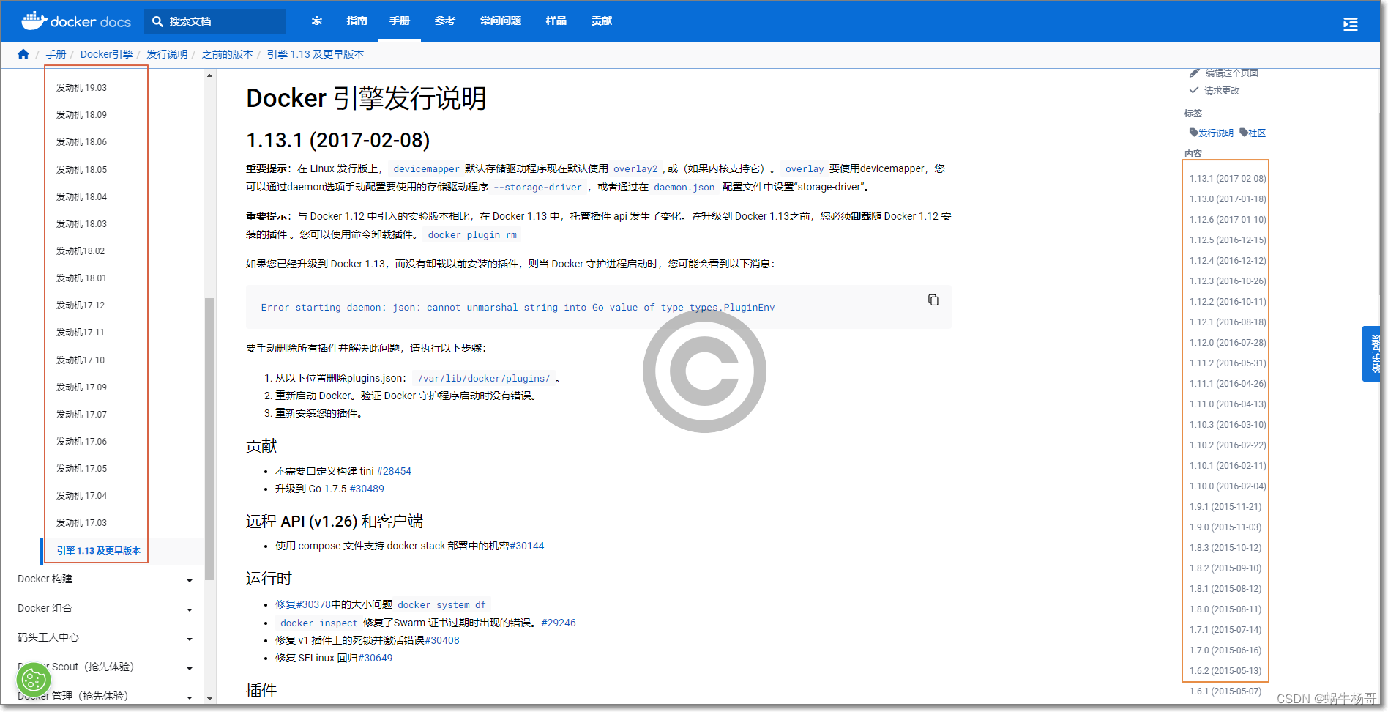The width and height of the screenshot is (1388, 712).
Task: Click the sidebar scroll-up arrow
Action: [210, 75]
